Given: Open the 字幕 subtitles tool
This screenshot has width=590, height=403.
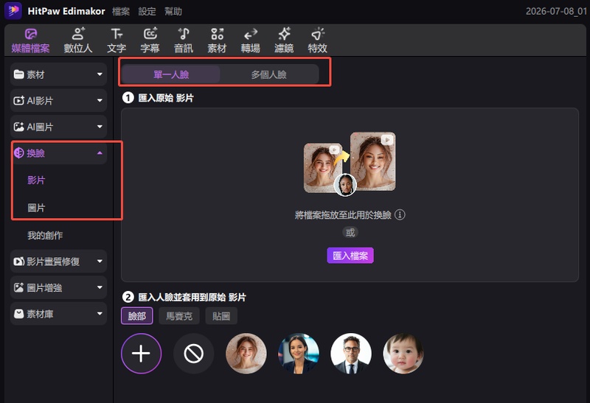Looking at the screenshot, I should [150, 40].
